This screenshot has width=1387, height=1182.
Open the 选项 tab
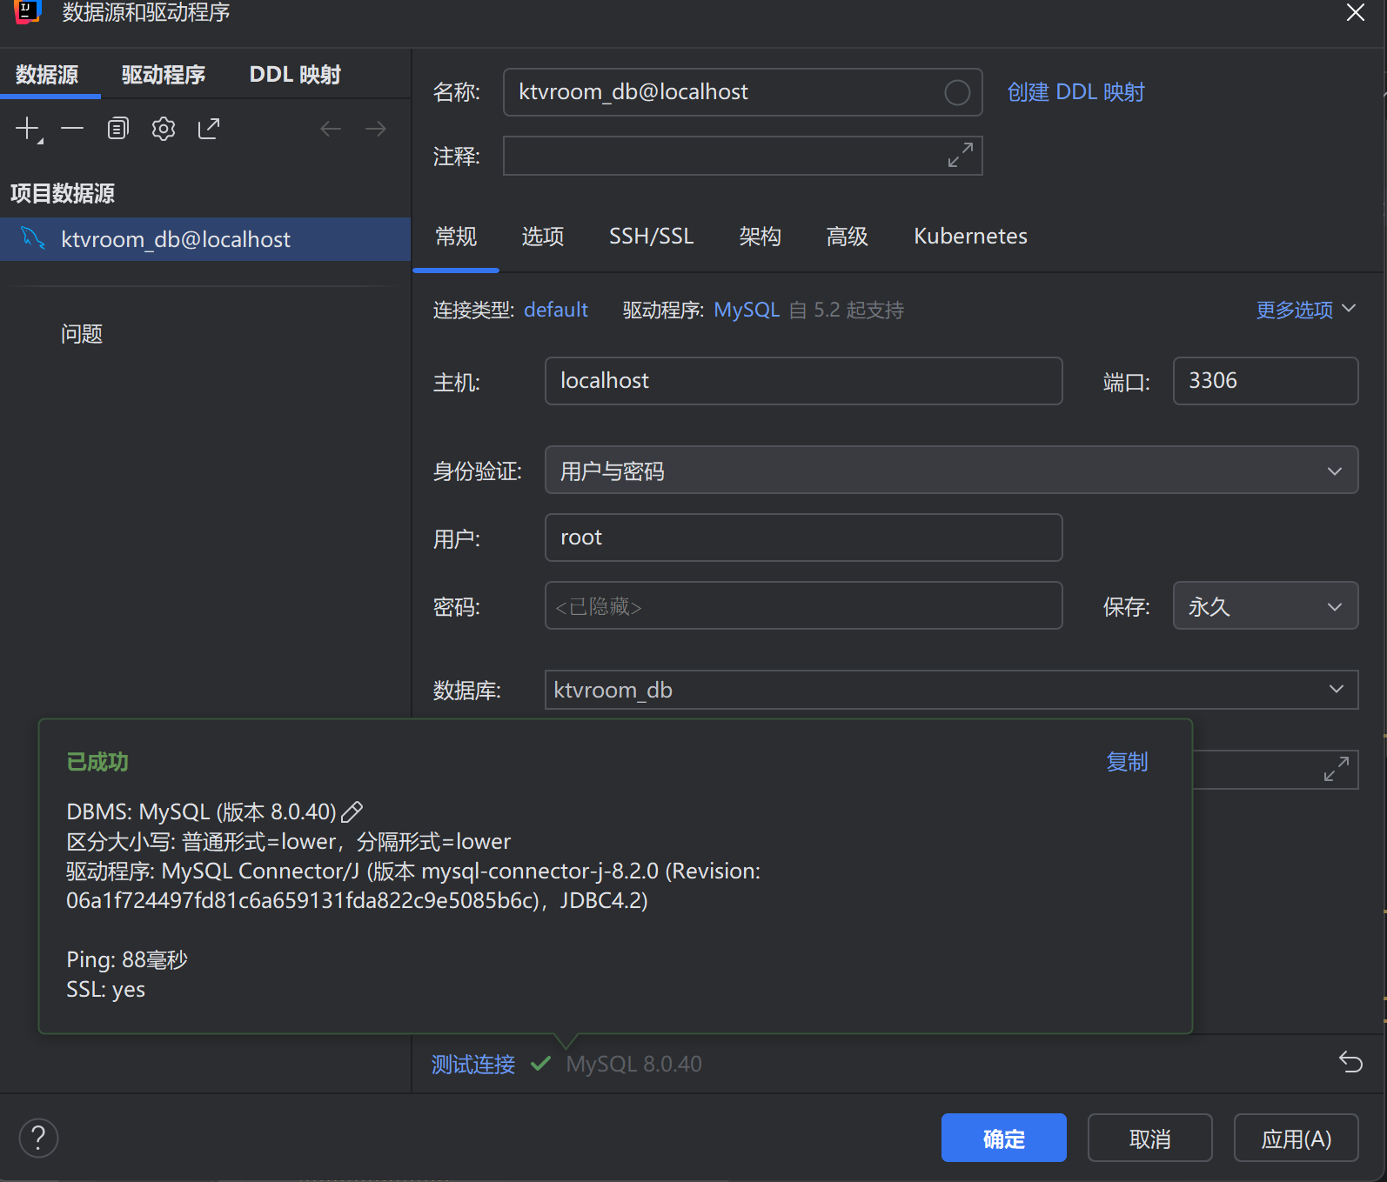coord(543,237)
